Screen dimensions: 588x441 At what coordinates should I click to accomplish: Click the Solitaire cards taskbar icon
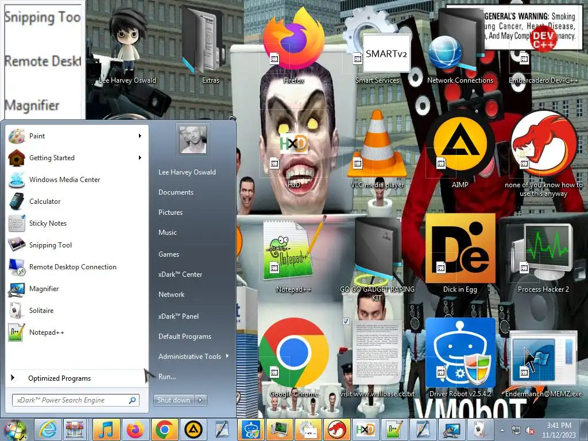pyautogui.click(x=481, y=430)
